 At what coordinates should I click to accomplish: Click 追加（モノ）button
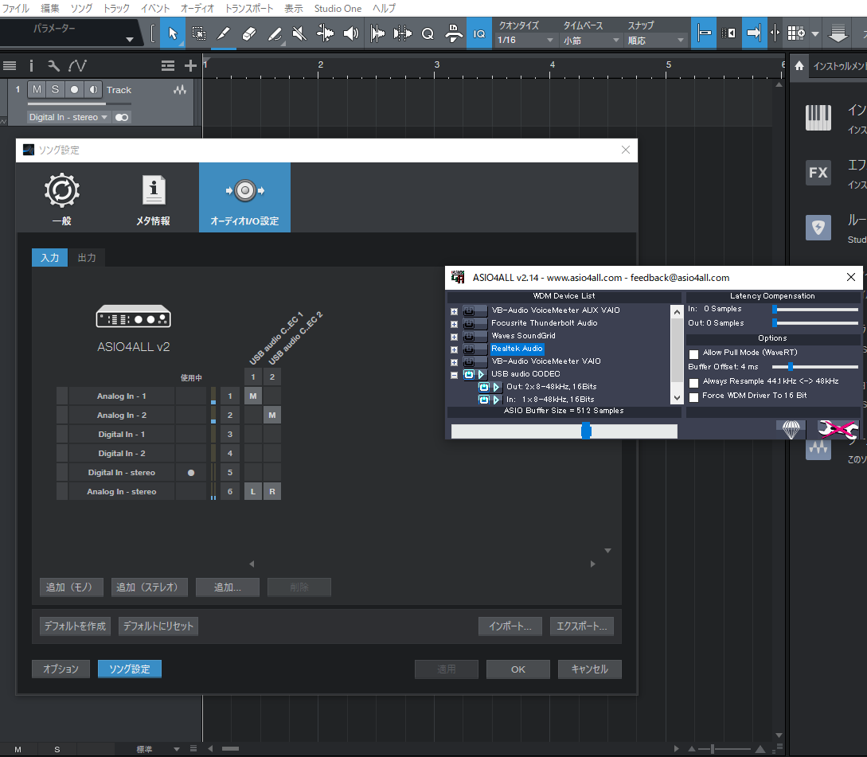pyautogui.click(x=72, y=587)
